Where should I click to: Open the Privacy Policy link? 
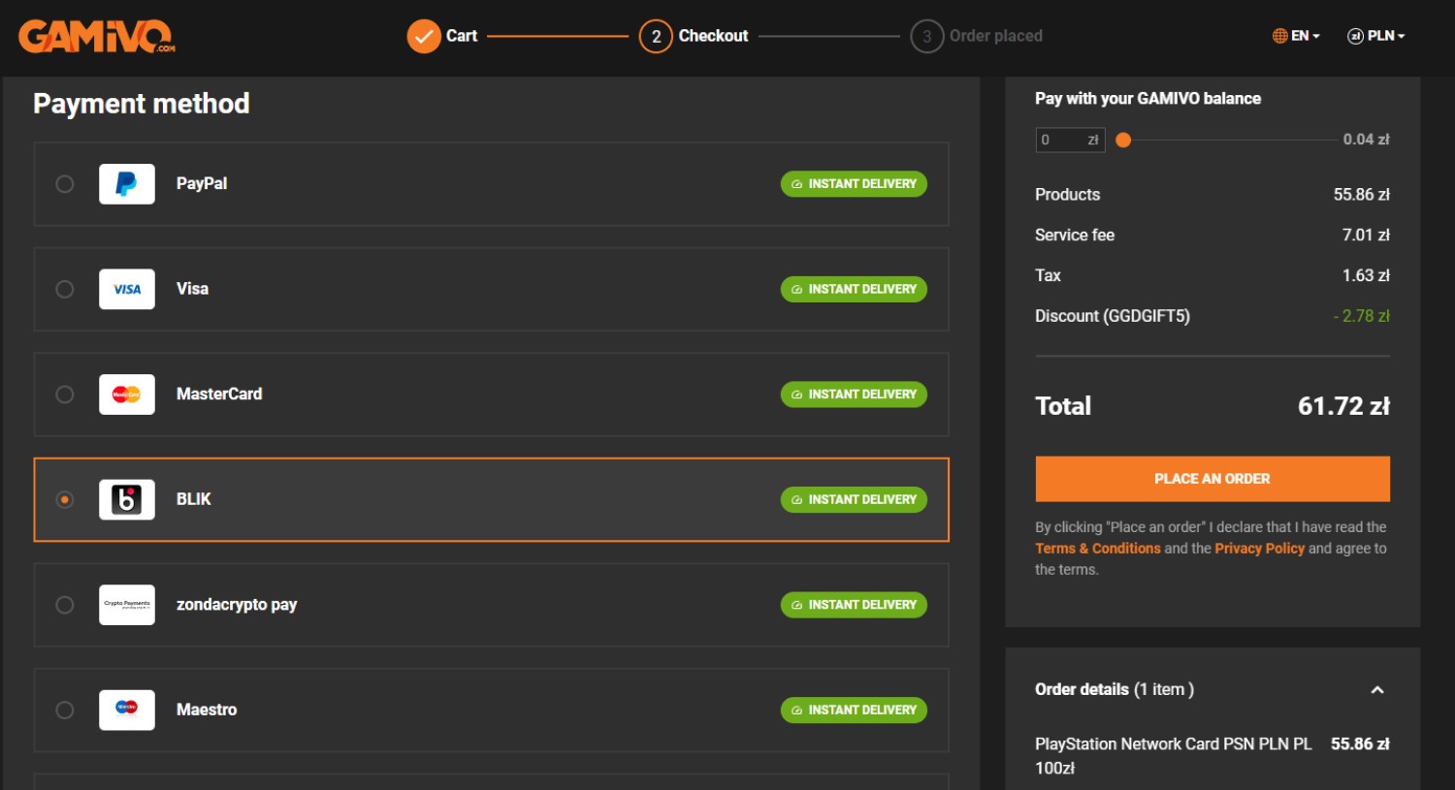[1259, 549]
